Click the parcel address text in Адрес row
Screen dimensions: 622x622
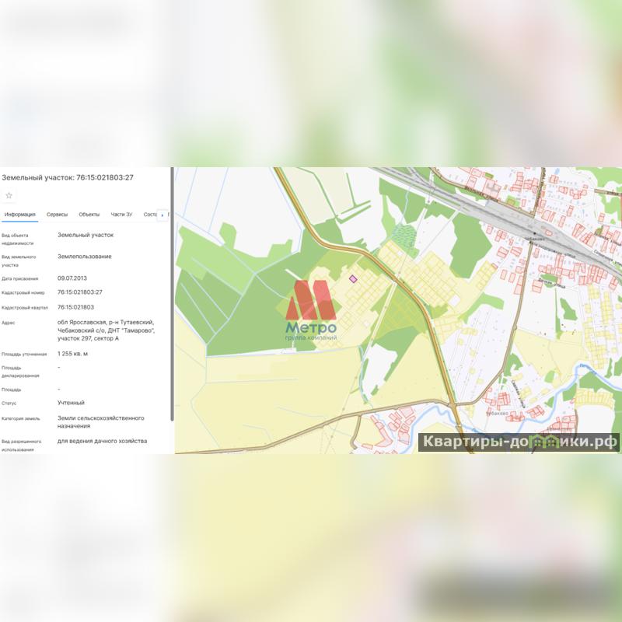(106, 330)
